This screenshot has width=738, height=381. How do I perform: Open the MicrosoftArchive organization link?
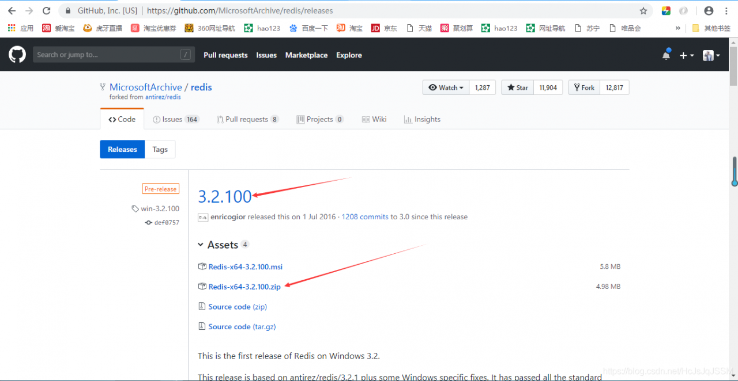[146, 87]
